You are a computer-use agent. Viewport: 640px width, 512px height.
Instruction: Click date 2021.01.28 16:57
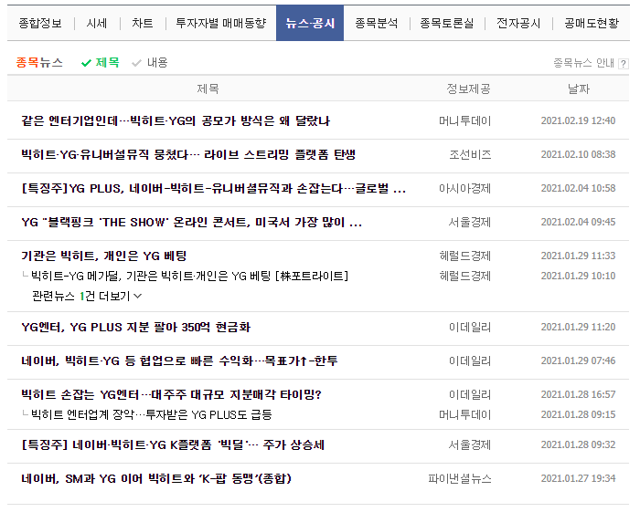click(x=578, y=395)
